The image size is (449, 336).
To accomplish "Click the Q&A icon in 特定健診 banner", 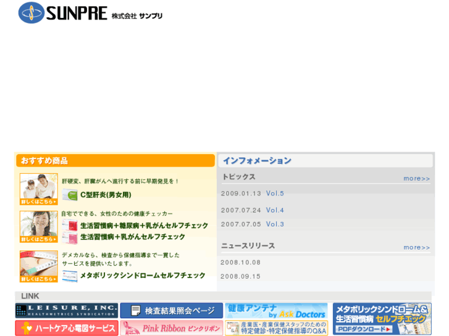I will click(232, 328).
